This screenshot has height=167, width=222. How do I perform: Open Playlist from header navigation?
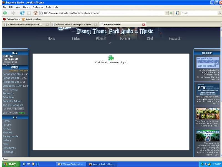(x=100, y=38)
